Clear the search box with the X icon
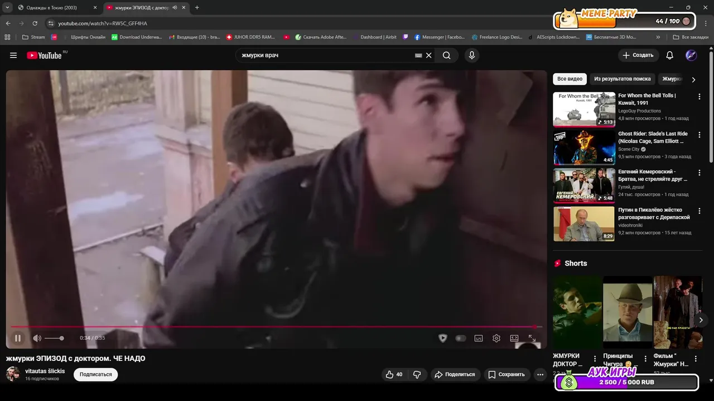The height and width of the screenshot is (401, 714). coord(429,55)
